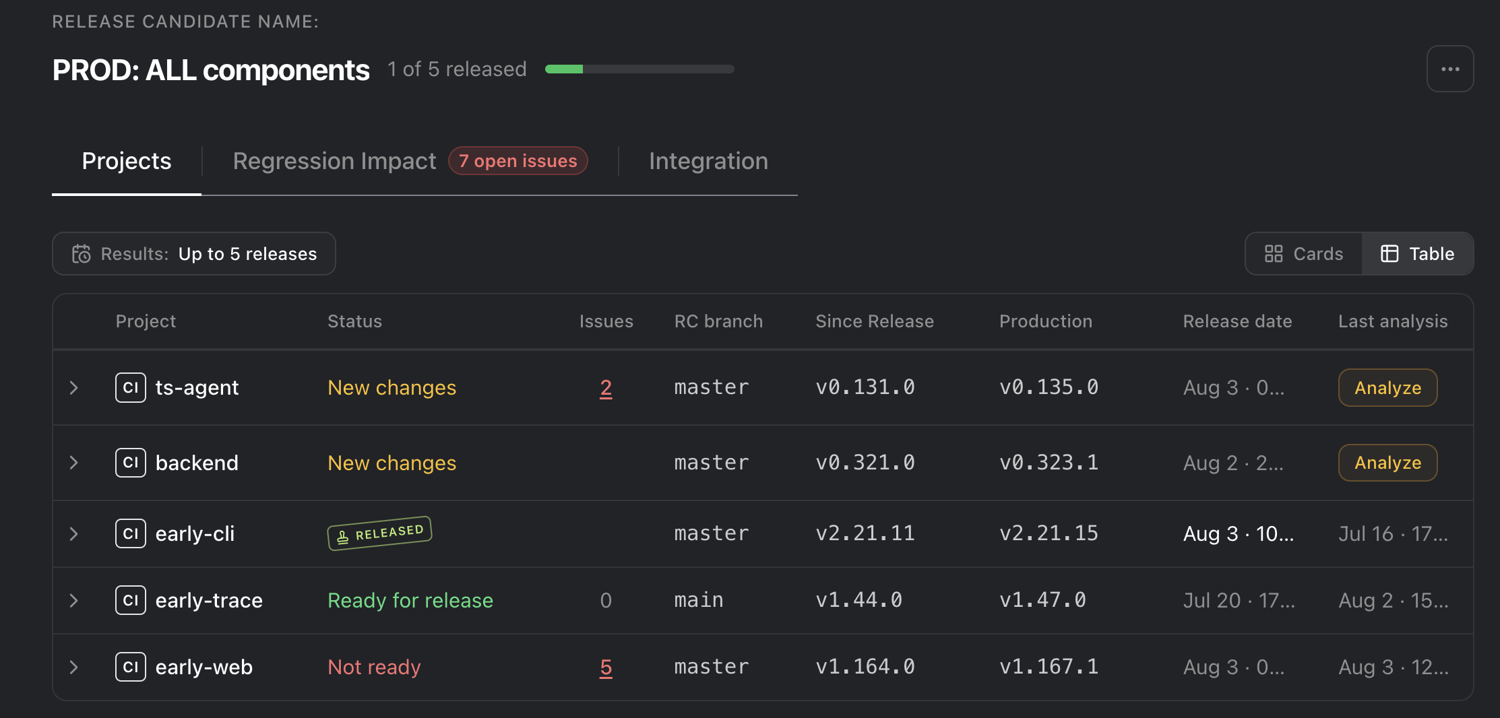Click the Release date column header
1500x718 pixels.
pyautogui.click(x=1237, y=321)
